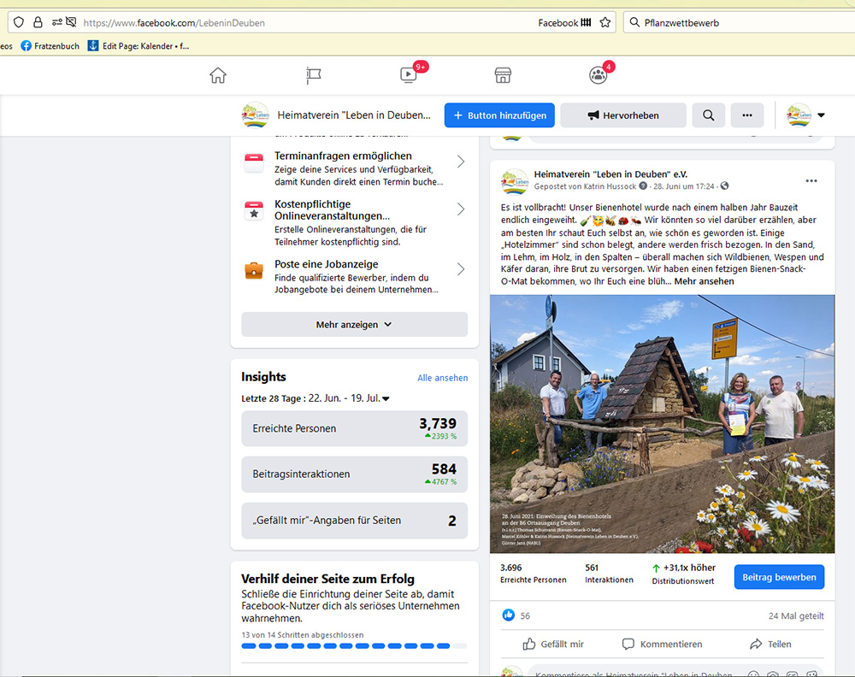Click 24 Mal geteilt shares count
Viewport: 855px width, 677px height.
click(x=796, y=616)
